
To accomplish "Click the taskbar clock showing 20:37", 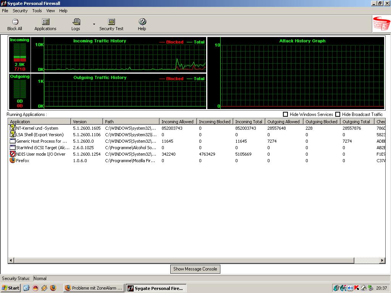I will tap(381, 288).
